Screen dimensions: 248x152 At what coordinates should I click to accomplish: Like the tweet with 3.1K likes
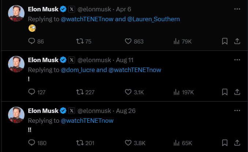[x=128, y=92]
